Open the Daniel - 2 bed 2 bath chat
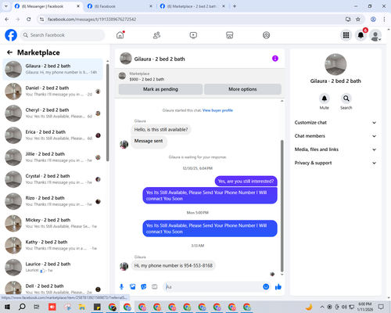The image size is (391, 313). (52, 92)
